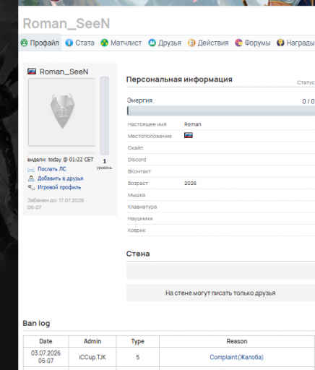
Task: Click the Скайп field label
Action: (x=135, y=148)
